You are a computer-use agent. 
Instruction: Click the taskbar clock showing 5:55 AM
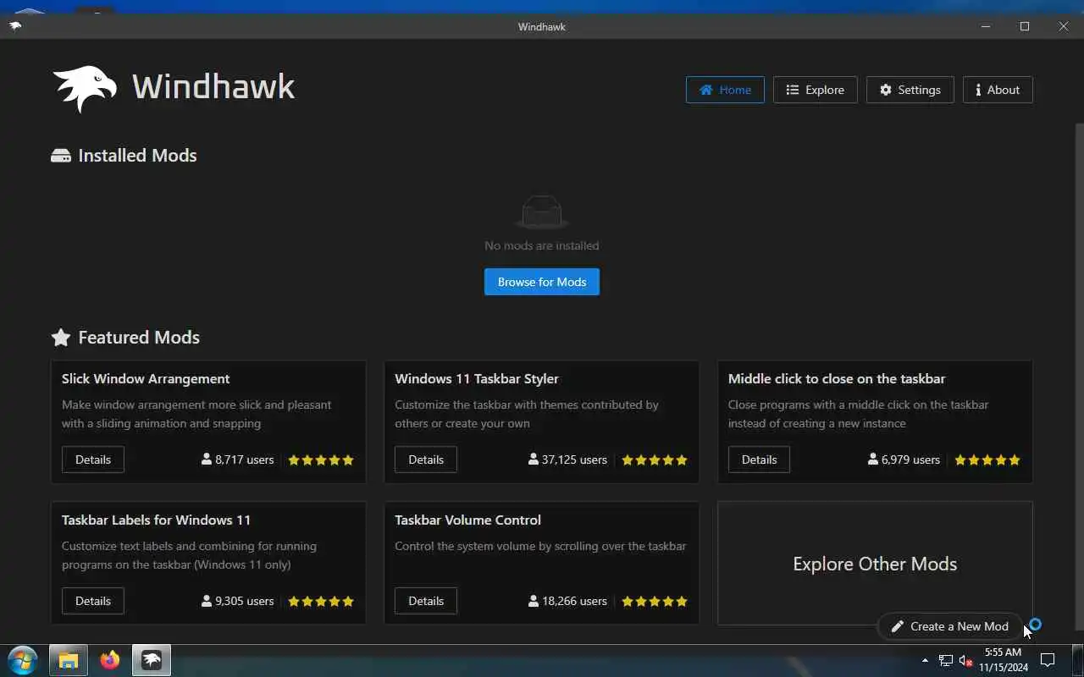[x=1004, y=660]
